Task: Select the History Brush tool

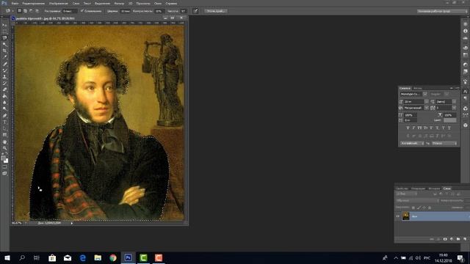Action: (4, 83)
